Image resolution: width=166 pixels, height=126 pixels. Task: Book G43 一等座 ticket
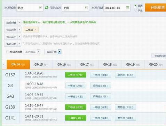[76, 96]
